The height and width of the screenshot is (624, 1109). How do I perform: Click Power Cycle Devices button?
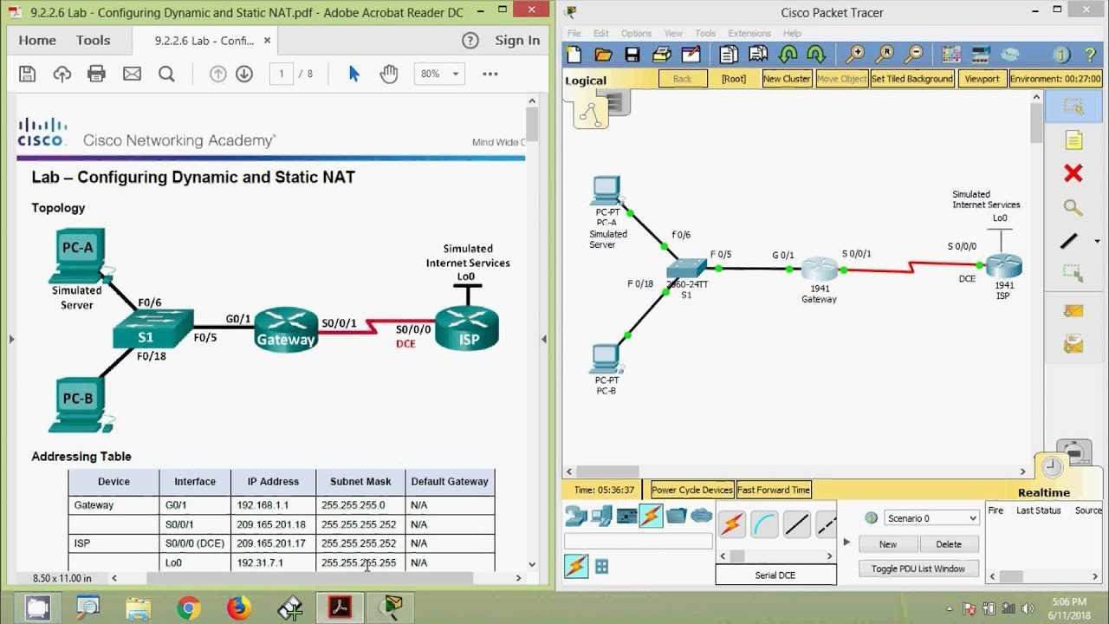coord(692,490)
